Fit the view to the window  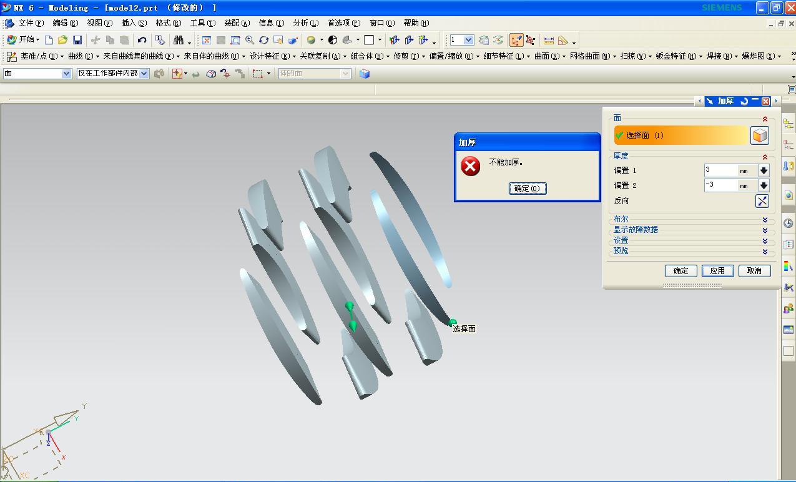[x=206, y=40]
